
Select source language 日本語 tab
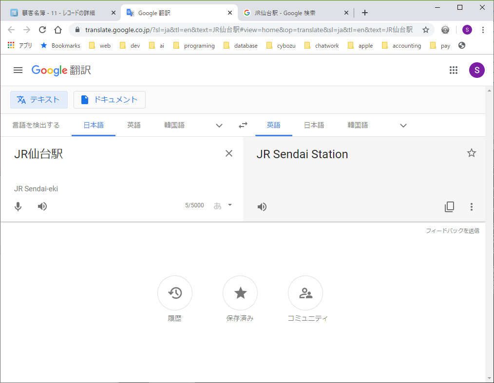coord(94,125)
